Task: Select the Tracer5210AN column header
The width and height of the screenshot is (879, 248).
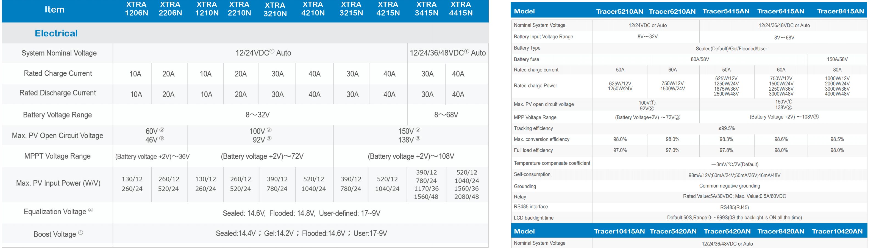Action: 619,11
